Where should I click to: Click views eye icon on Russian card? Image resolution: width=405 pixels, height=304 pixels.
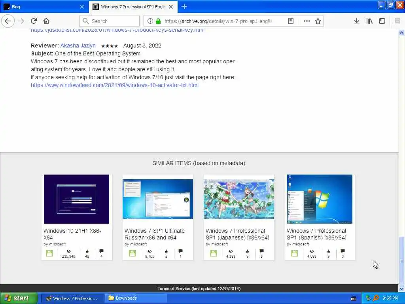(x=150, y=251)
